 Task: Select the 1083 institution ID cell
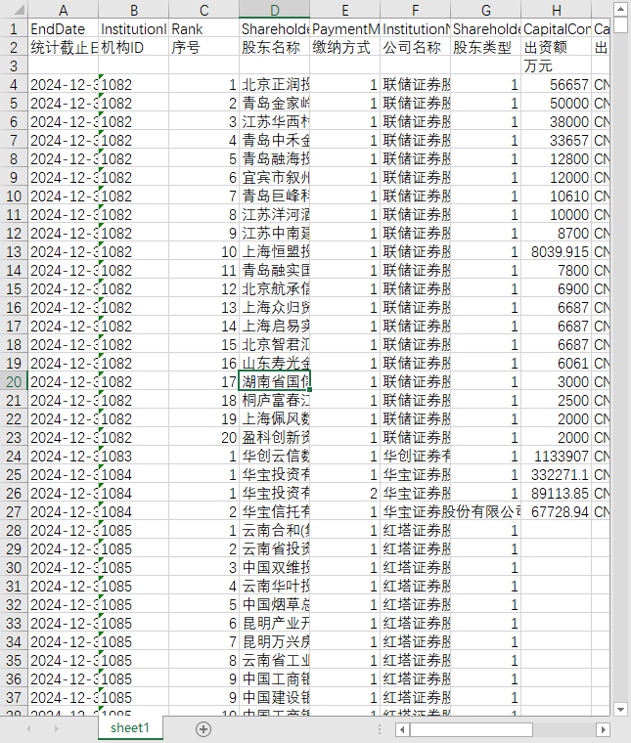pyautogui.click(x=134, y=456)
